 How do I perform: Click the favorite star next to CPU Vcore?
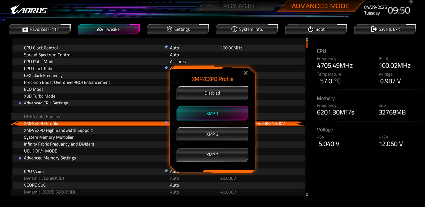(x=166, y=171)
